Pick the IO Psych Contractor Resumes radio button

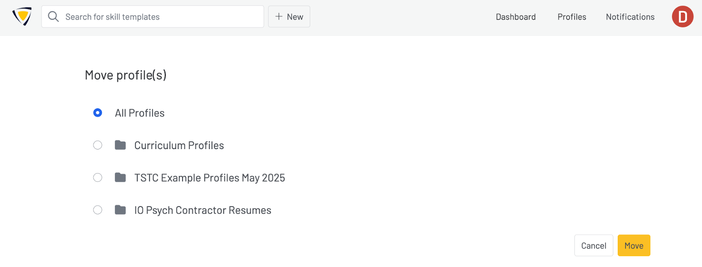(98, 210)
